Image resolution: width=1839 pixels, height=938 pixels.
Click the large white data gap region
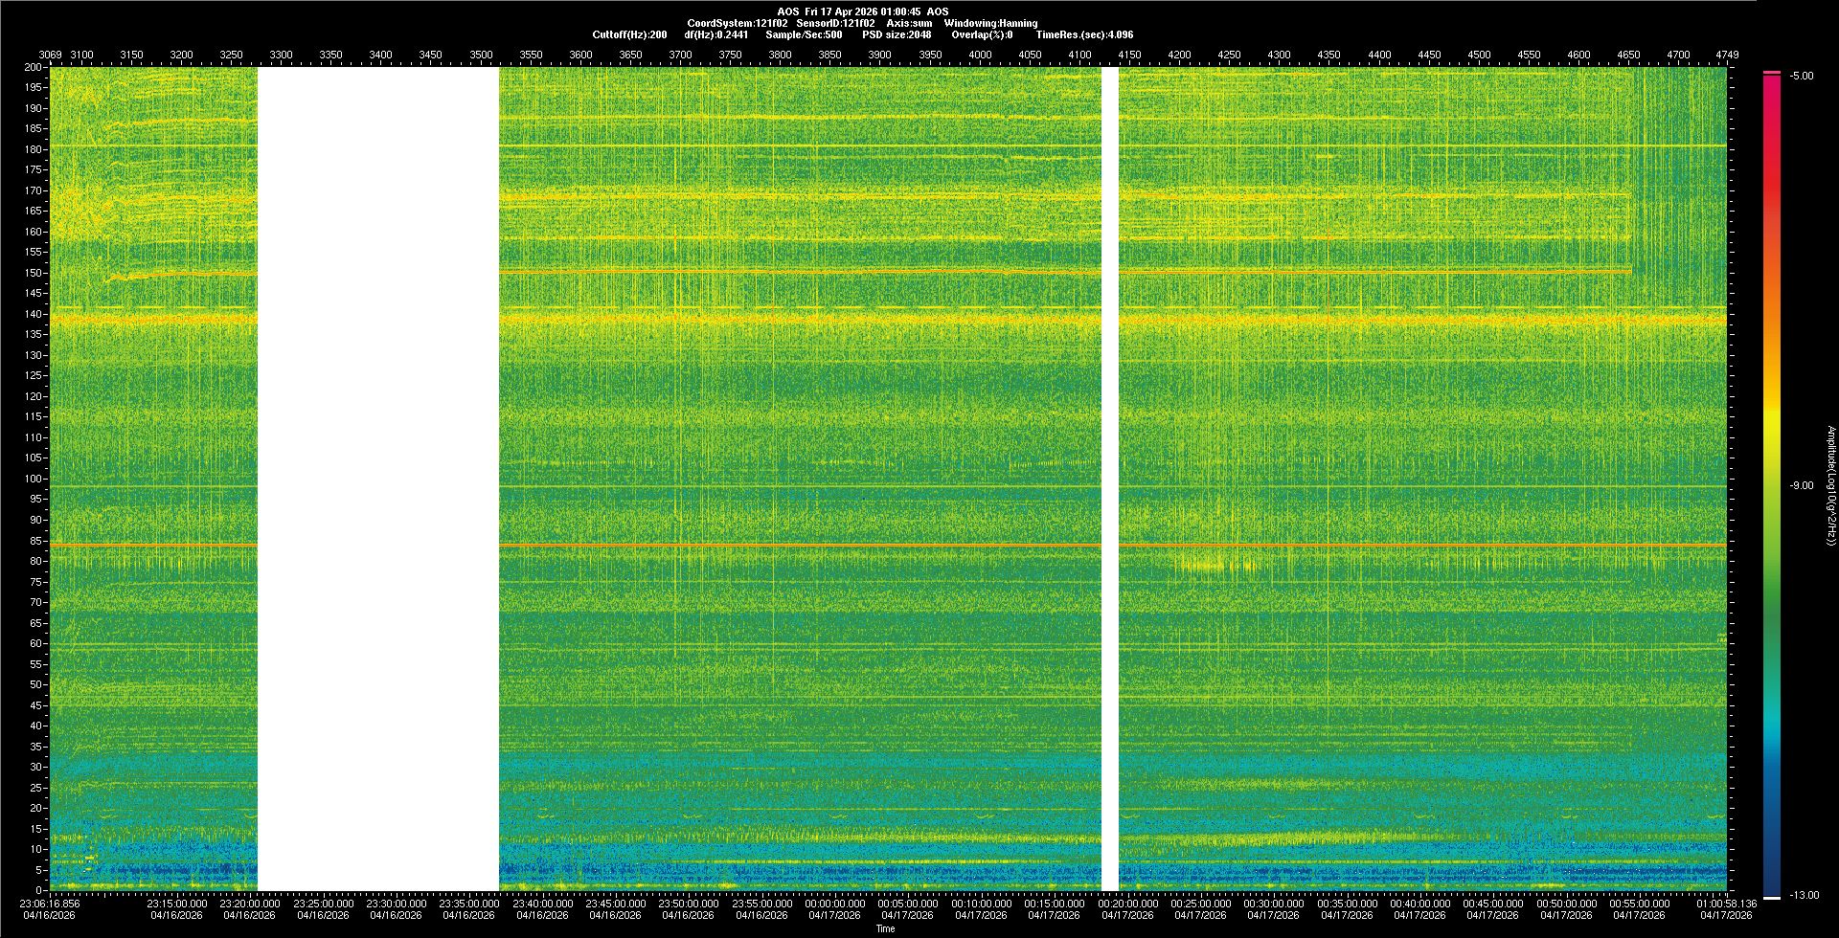click(x=377, y=479)
